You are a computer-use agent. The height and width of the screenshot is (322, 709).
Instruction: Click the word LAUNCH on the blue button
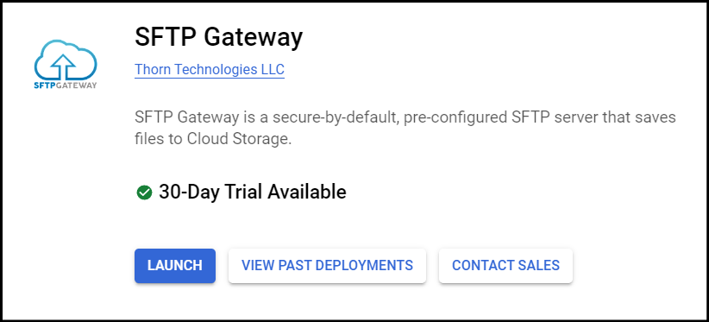175,266
